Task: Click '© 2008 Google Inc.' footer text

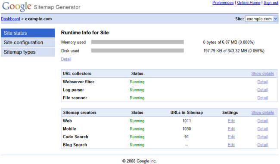Action: tap(139, 161)
